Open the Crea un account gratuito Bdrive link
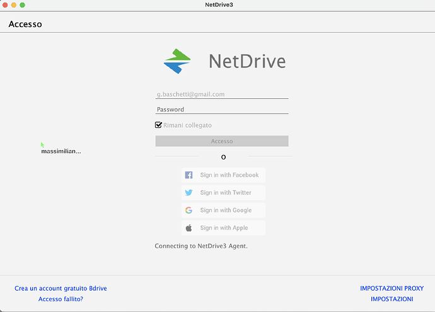 tap(61, 289)
